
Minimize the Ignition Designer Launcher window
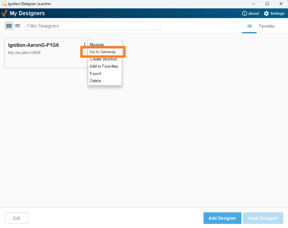[253, 4]
